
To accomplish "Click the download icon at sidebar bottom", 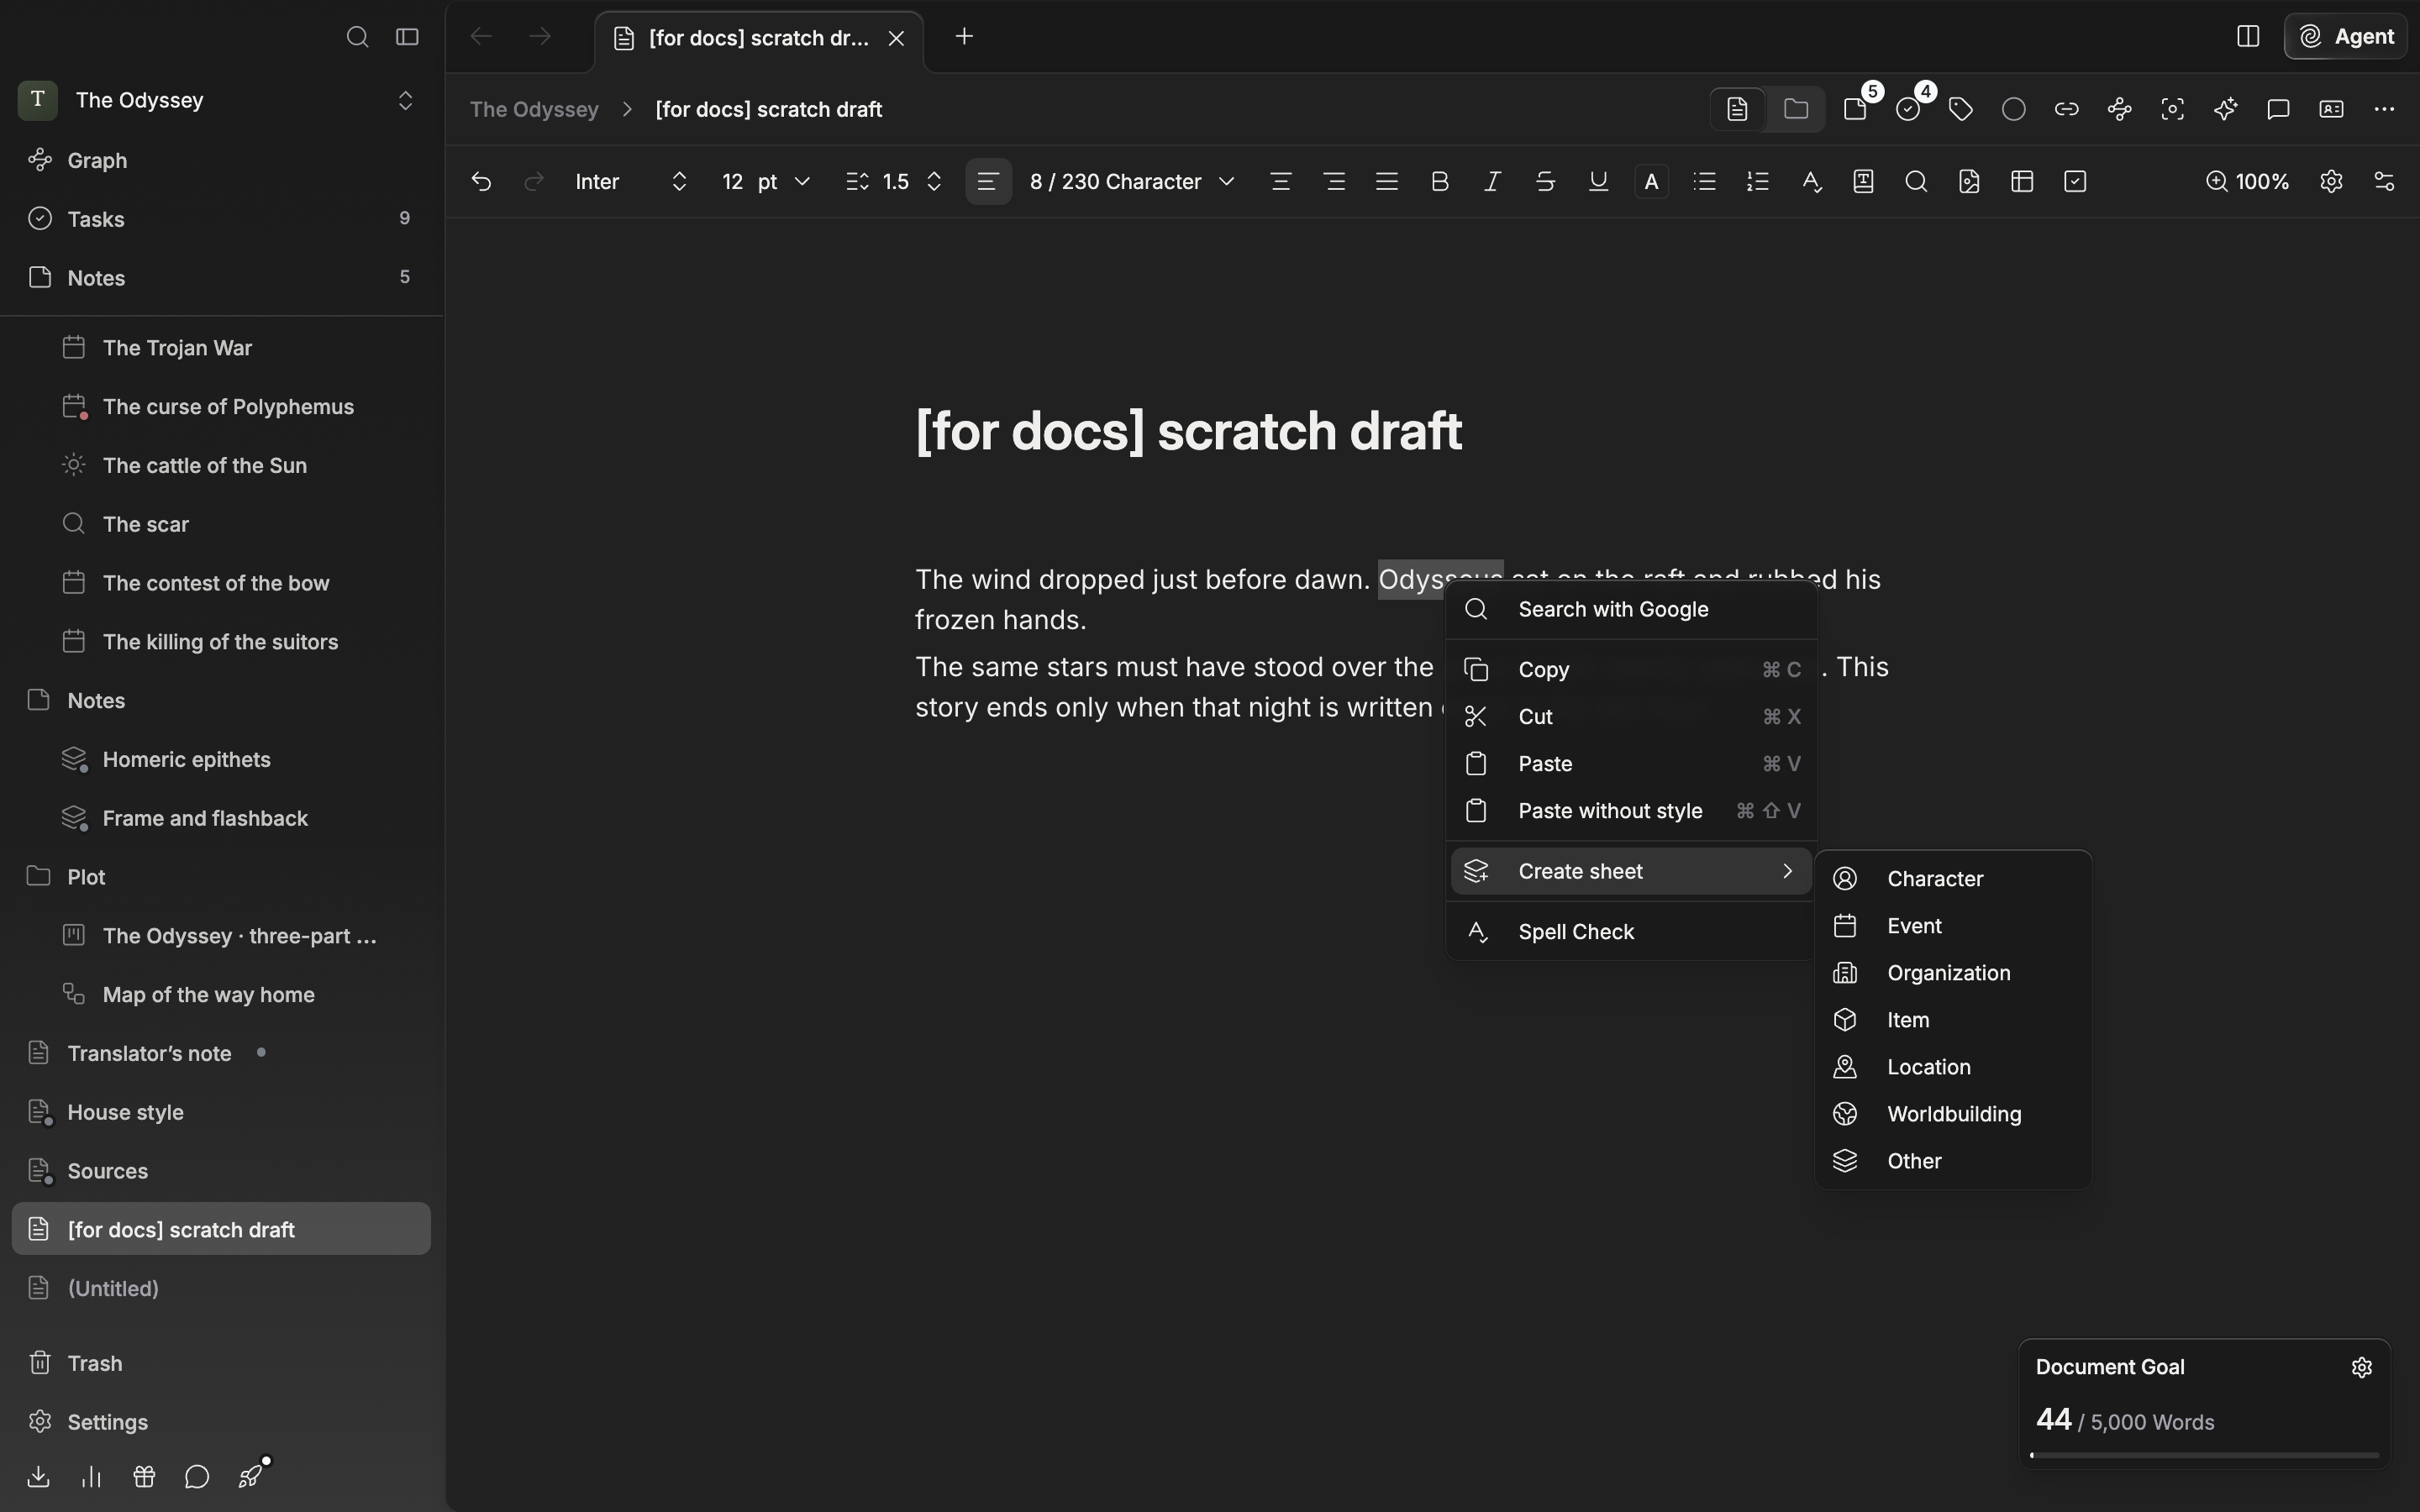I will [x=38, y=1477].
